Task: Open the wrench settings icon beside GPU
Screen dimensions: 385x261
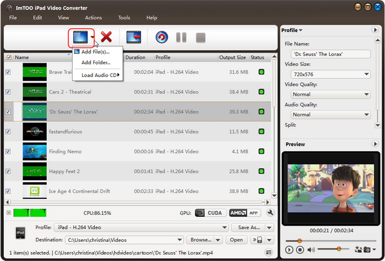Action: pyautogui.click(x=270, y=213)
